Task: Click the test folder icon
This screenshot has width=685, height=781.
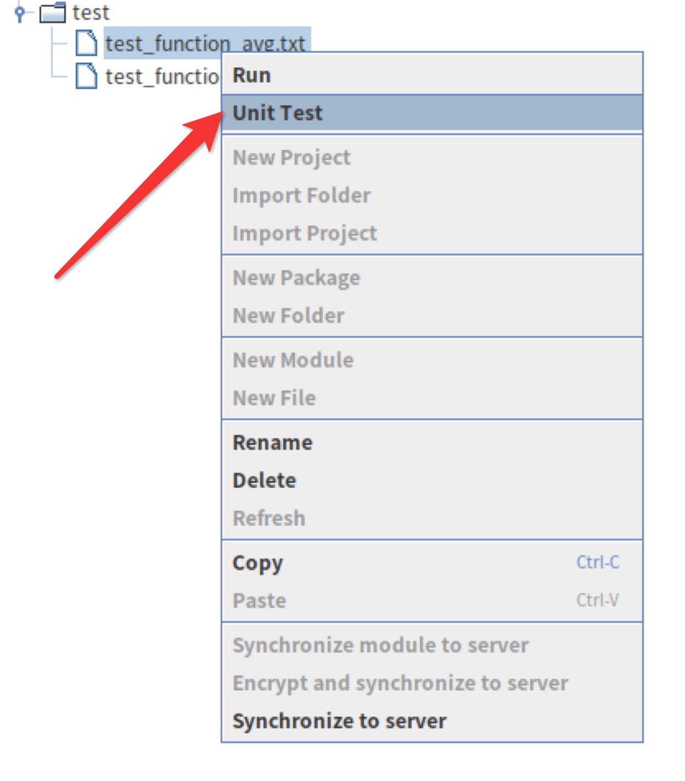Action: [53, 12]
